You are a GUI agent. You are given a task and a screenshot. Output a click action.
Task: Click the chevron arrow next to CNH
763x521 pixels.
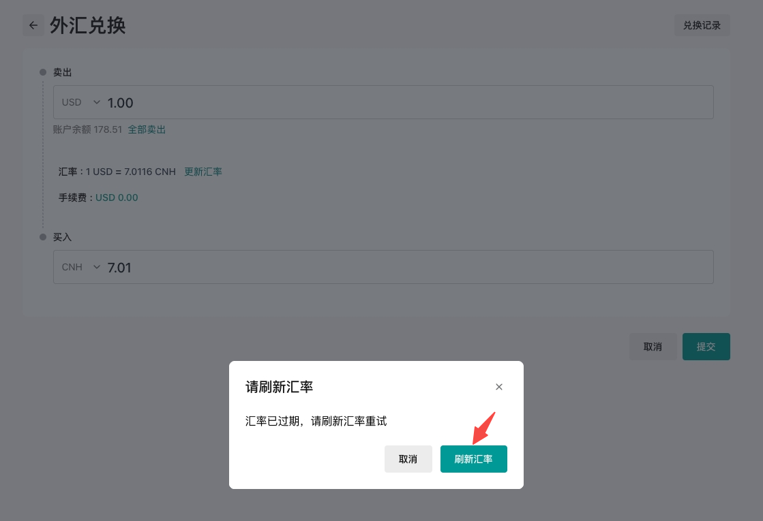coord(96,267)
